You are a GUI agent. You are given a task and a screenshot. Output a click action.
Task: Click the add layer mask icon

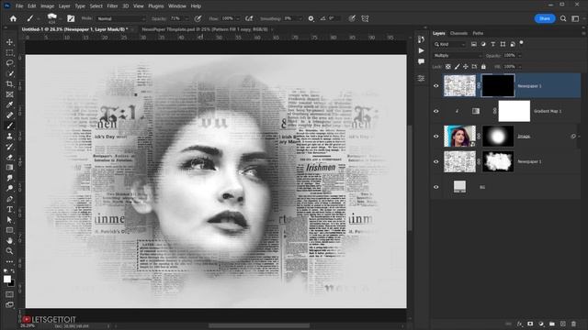530,324
